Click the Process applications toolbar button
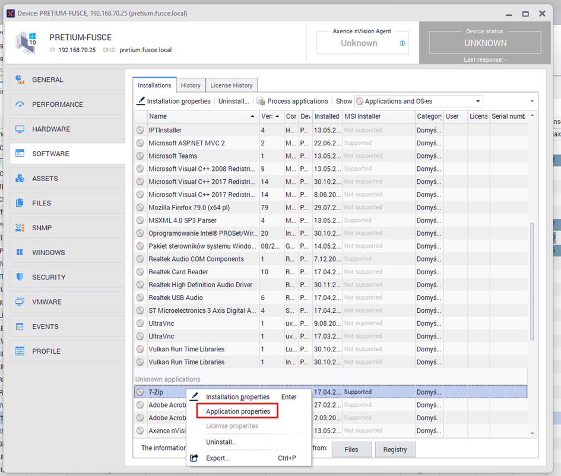Screen dimensions: 561x476 click(292, 101)
